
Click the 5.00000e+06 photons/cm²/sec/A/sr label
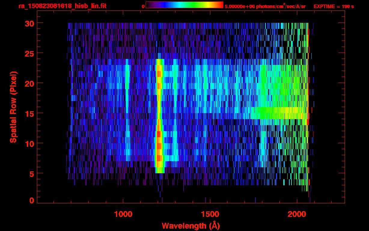point(265,6)
